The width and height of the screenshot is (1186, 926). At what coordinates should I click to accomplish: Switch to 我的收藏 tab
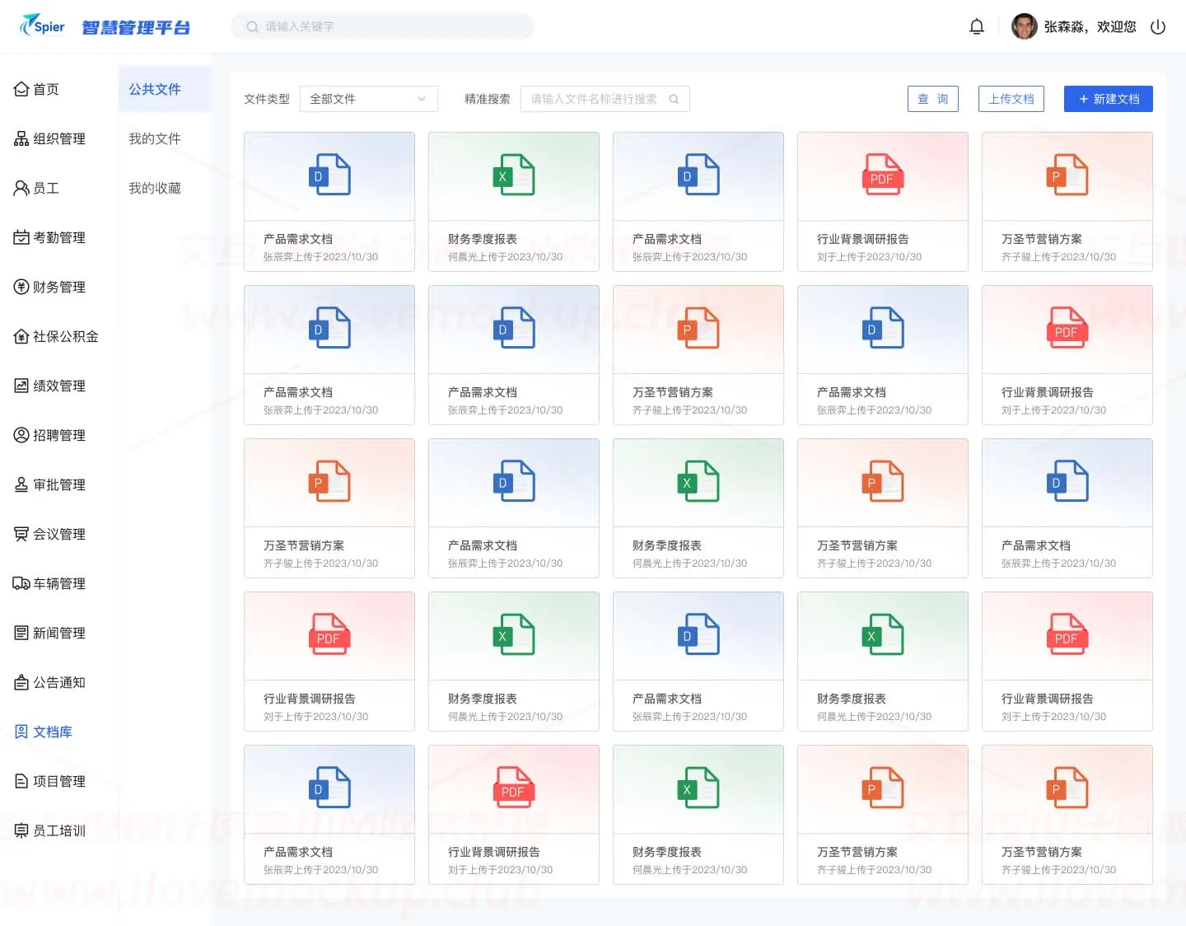(x=155, y=188)
